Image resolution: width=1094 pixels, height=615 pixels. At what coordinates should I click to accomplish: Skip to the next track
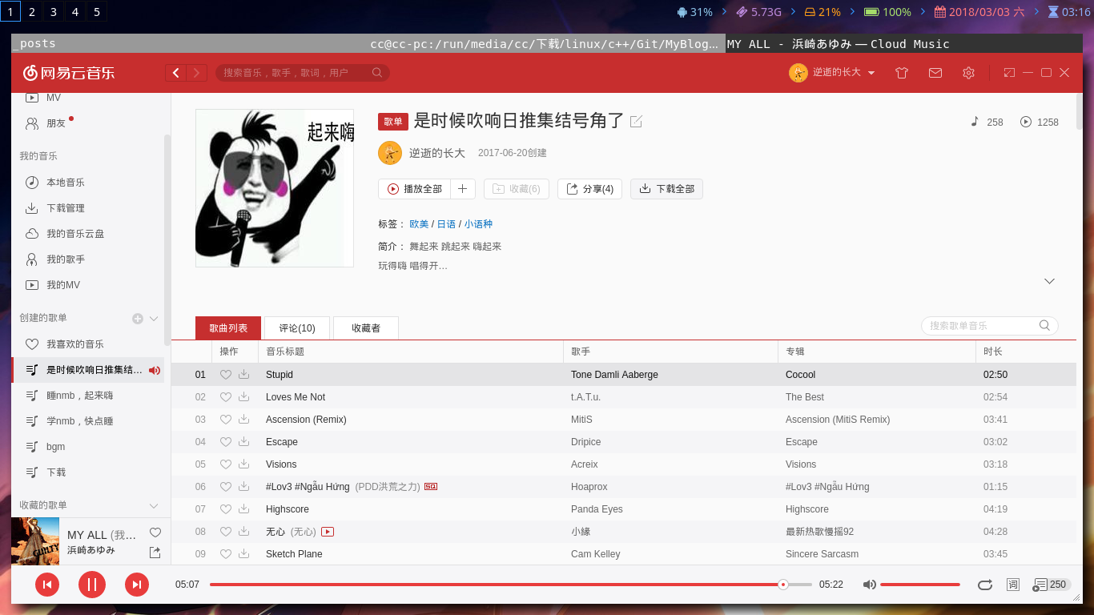tap(137, 585)
